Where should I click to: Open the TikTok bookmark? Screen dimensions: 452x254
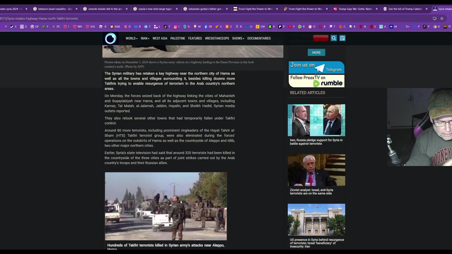tap(167, 26)
